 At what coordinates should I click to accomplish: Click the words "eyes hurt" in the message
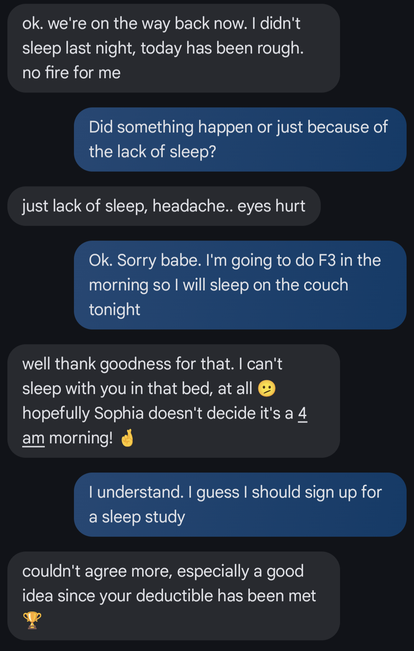coord(271,206)
